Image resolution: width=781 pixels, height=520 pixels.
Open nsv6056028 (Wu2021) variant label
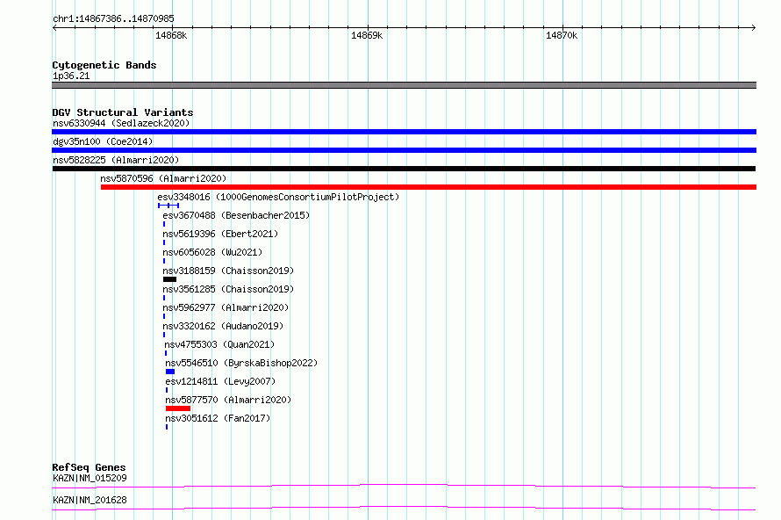click(212, 252)
